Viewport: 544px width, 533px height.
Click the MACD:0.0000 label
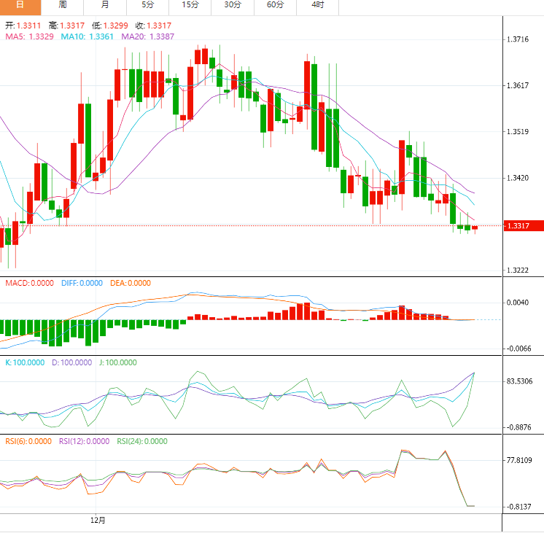[x=29, y=283]
